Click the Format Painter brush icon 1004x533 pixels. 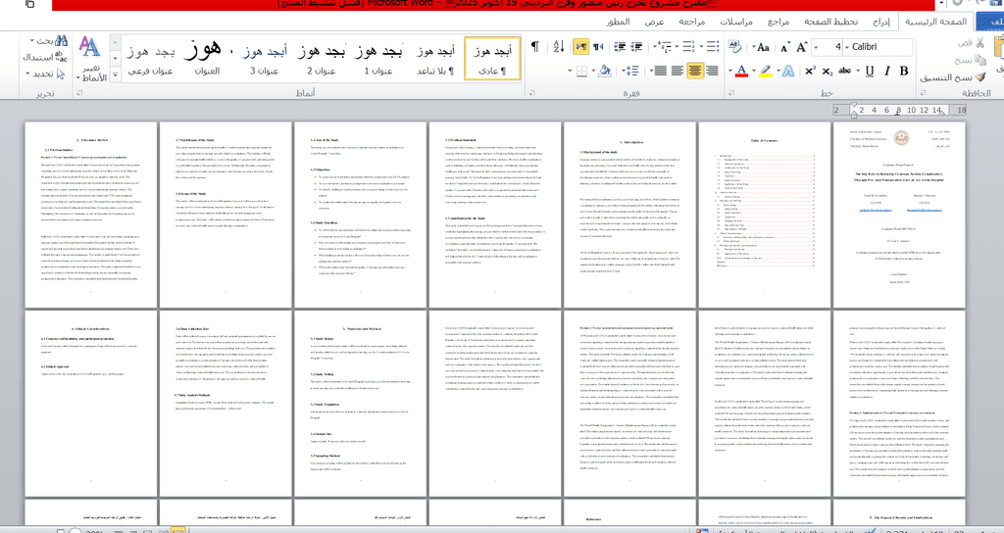pos(980,77)
